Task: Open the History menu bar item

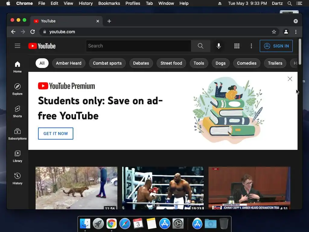Action: pos(86,3)
